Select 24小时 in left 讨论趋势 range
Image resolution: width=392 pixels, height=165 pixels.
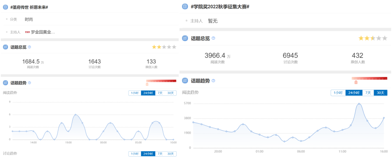148,154
